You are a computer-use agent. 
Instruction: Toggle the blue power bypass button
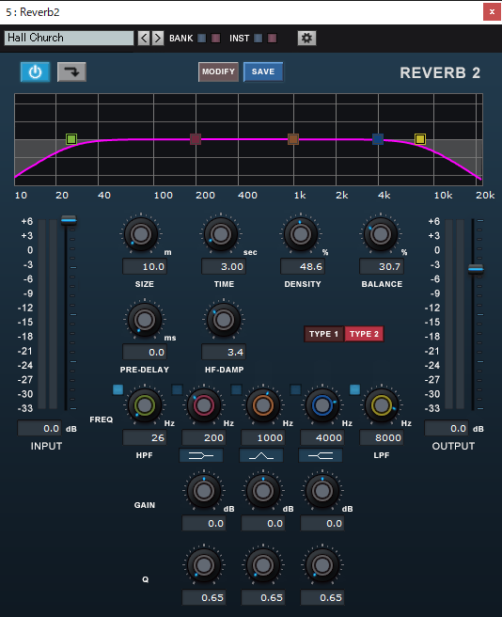click(36, 72)
